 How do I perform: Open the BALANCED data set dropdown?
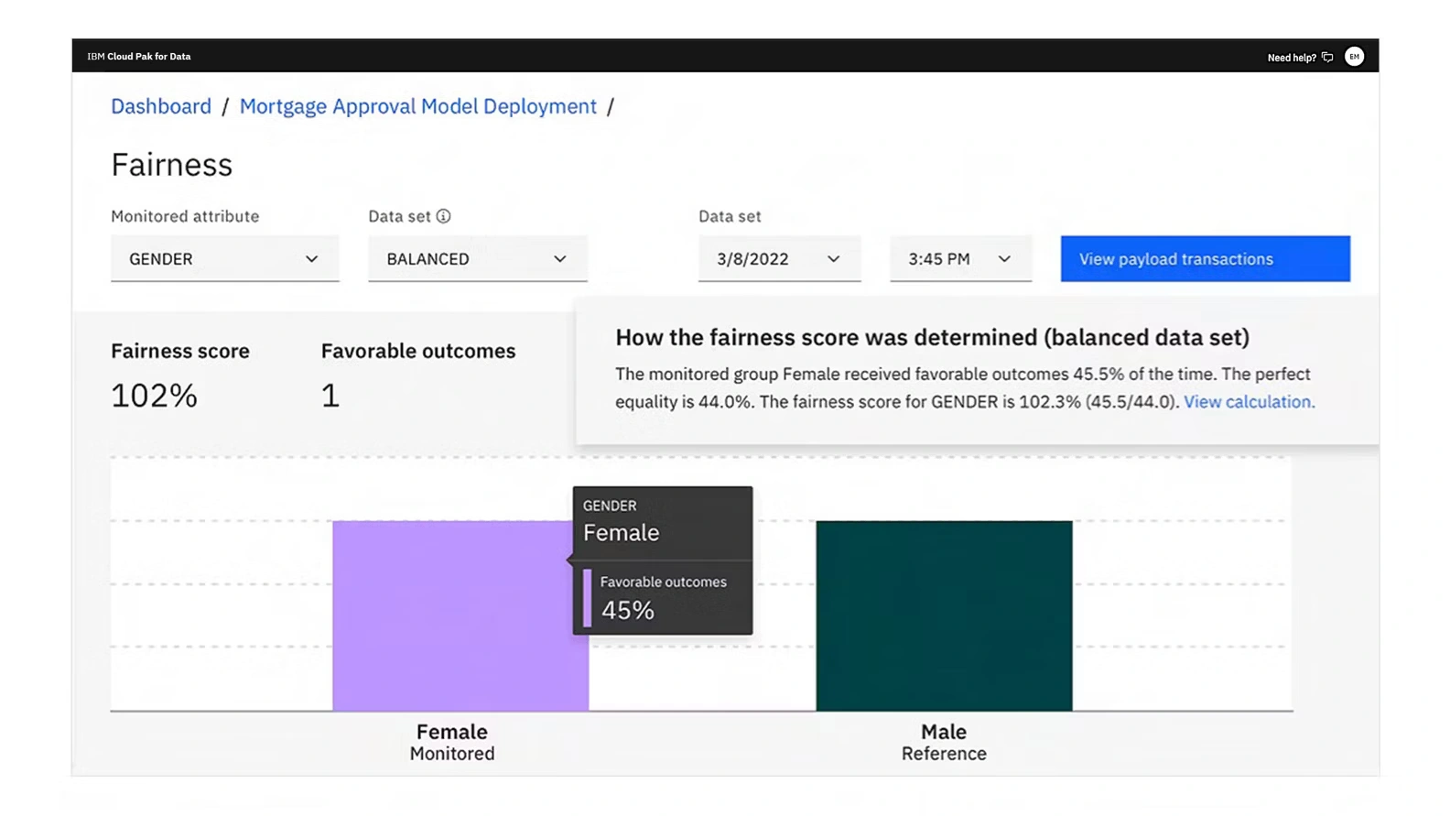(x=477, y=259)
